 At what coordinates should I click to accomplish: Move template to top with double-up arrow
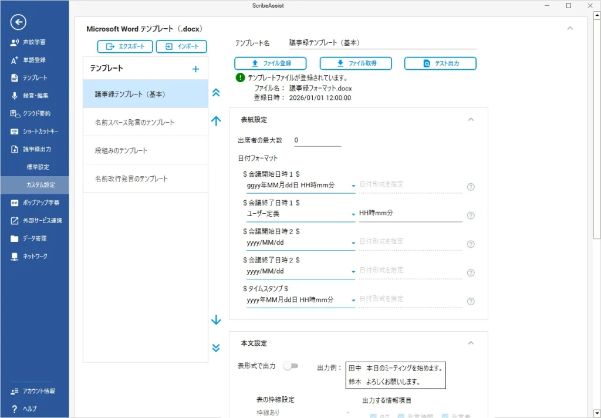tap(216, 92)
